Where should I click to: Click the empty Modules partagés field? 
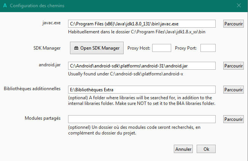[141, 119]
